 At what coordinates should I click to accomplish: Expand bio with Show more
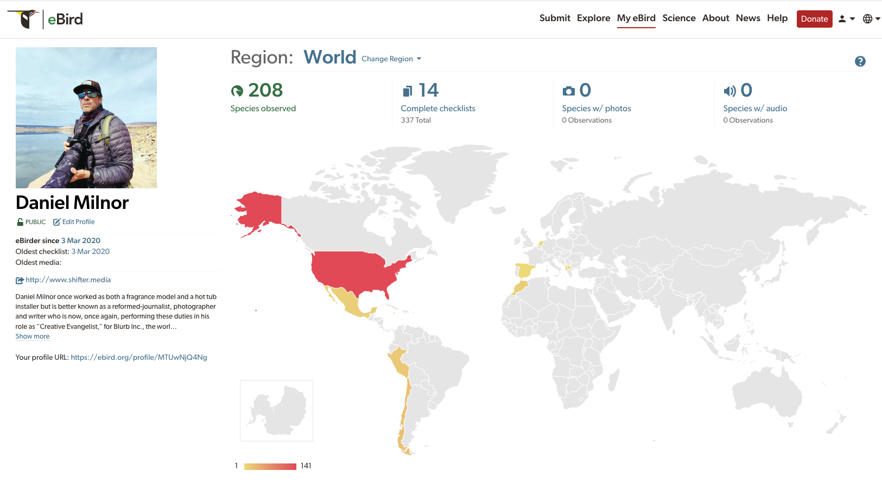click(x=32, y=336)
